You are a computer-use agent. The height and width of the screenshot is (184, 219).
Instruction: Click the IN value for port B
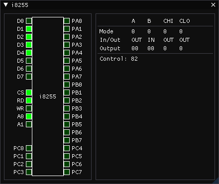coord(151,40)
